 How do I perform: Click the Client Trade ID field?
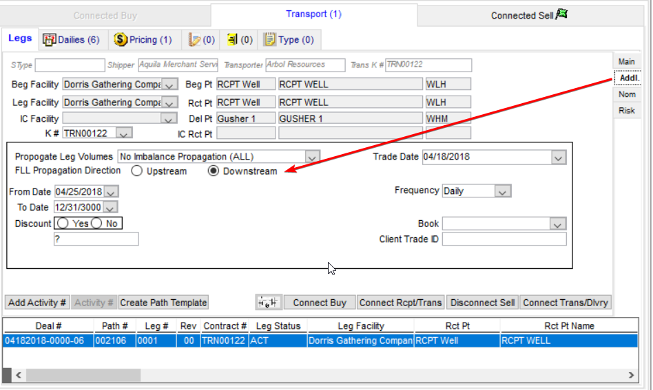tap(504, 239)
